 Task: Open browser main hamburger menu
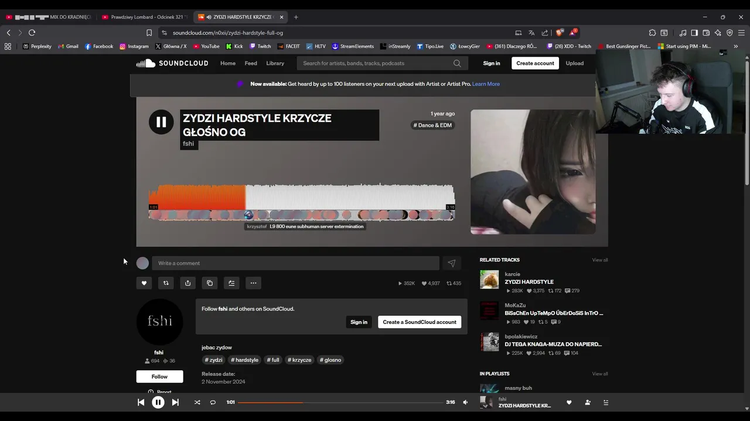pos(741,33)
